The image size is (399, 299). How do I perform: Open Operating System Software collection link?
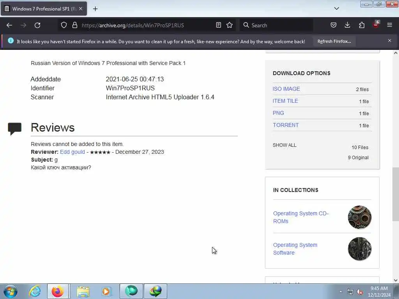pos(295,249)
